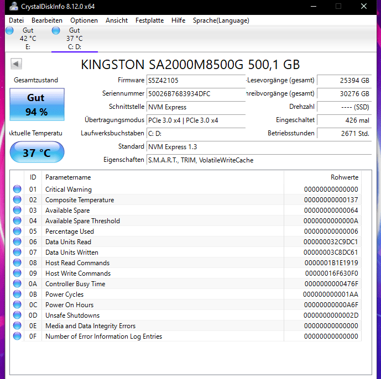Select the Power Cycles parameter name
Image resolution: width=381 pixels, height=379 pixels.
tap(64, 294)
